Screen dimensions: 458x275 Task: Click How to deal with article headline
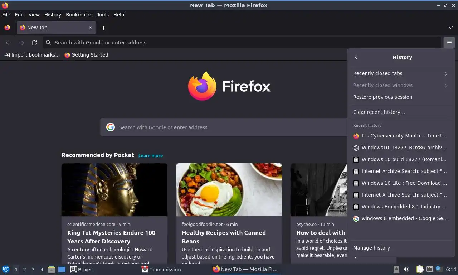tap(321, 233)
